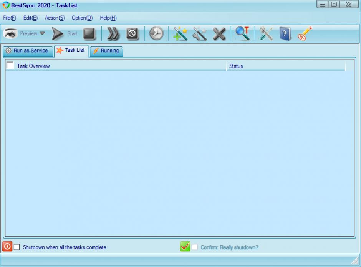Click the Preview label text
Image resolution: width=361 pixels, height=267 pixels.
28,34
